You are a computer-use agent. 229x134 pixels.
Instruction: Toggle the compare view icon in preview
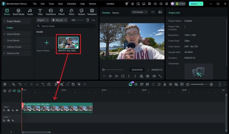click(x=153, y=12)
